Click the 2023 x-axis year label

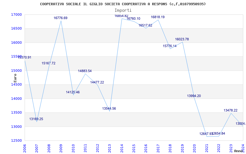tap(231, 148)
